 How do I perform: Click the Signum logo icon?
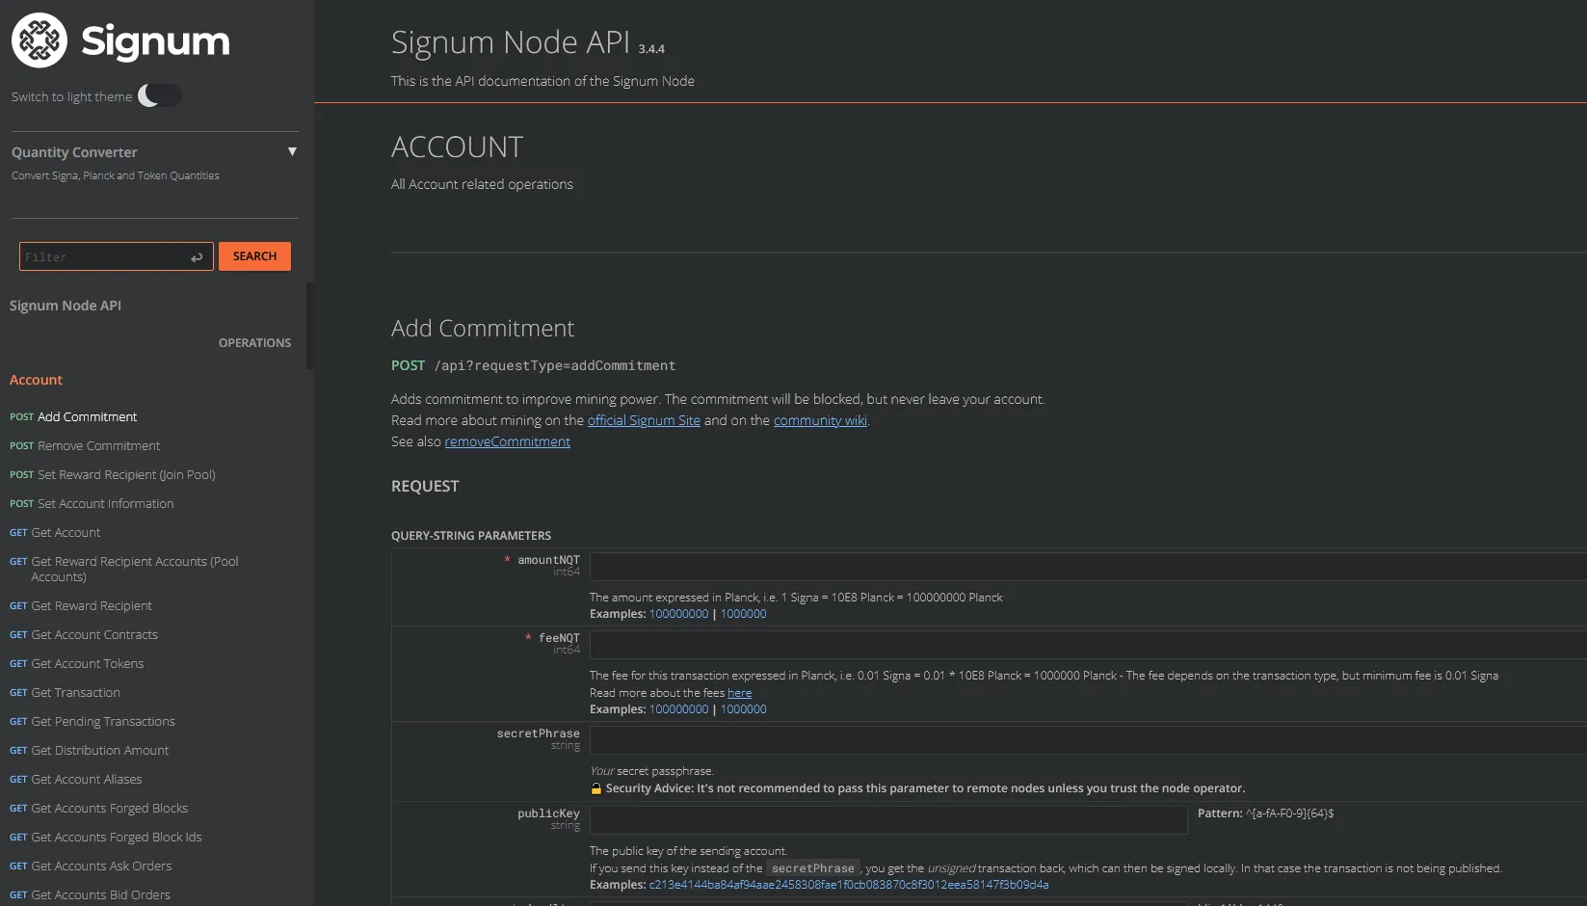40,40
